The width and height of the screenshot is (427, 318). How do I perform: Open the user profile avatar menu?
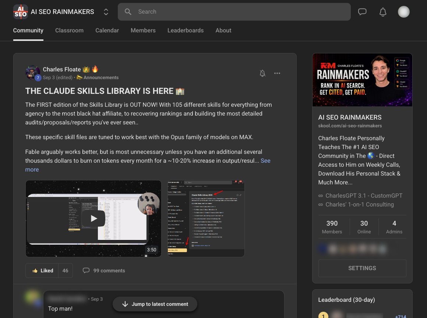click(403, 12)
